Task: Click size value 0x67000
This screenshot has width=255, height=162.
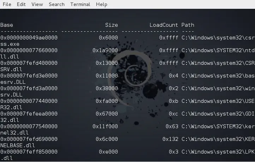Action: coord(107,114)
